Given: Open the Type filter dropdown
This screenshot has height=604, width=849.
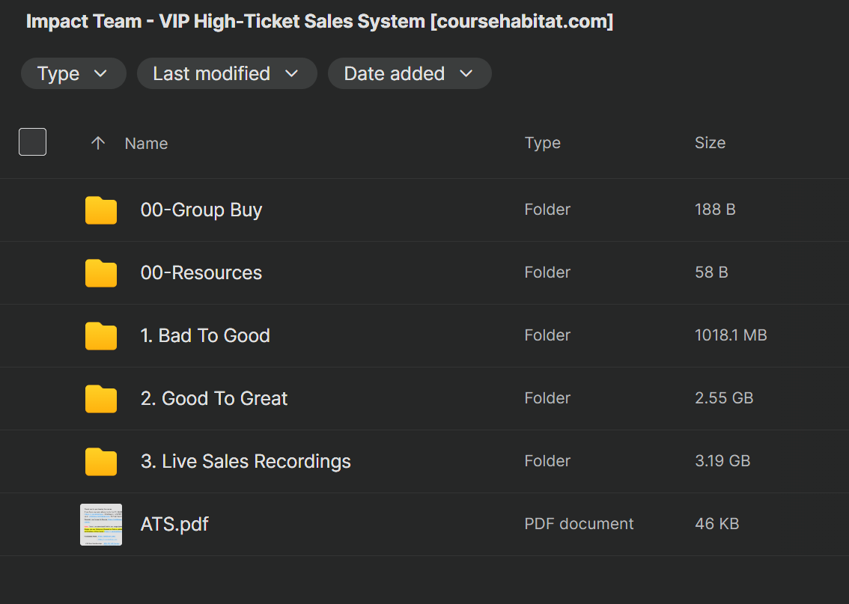Looking at the screenshot, I should point(73,73).
